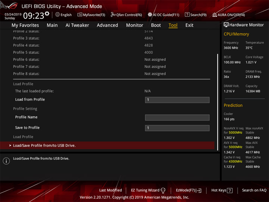The width and height of the screenshot is (269, 202).
Task: Click the 166 pts cooler score
Action: tap(229, 119)
